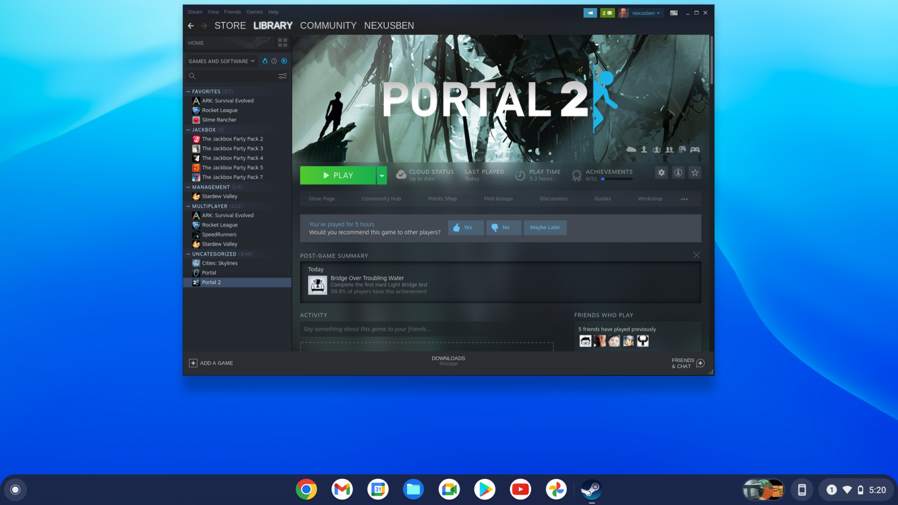Open more links ellipsis menu
Screen dimensions: 898x505
[684, 199]
